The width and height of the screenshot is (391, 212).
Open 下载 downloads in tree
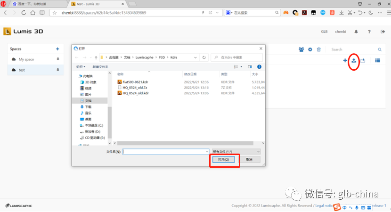88,107
